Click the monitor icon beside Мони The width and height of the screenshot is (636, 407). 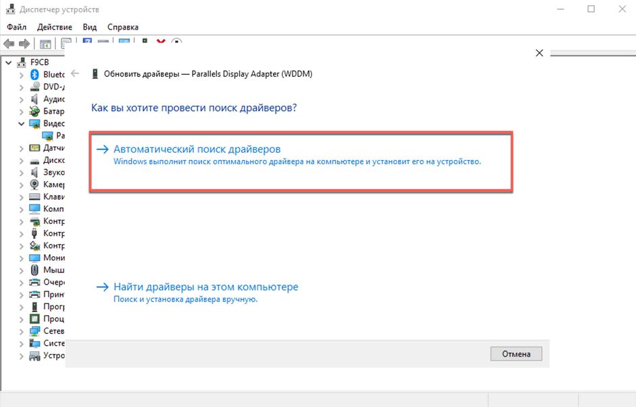coord(34,258)
